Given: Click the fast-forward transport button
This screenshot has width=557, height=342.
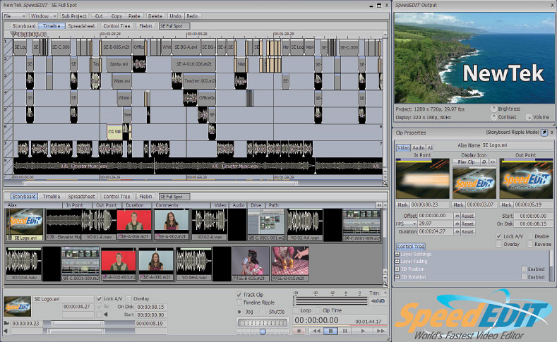Looking at the screenshot, I should pyautogui.click(x=381, y=331).
